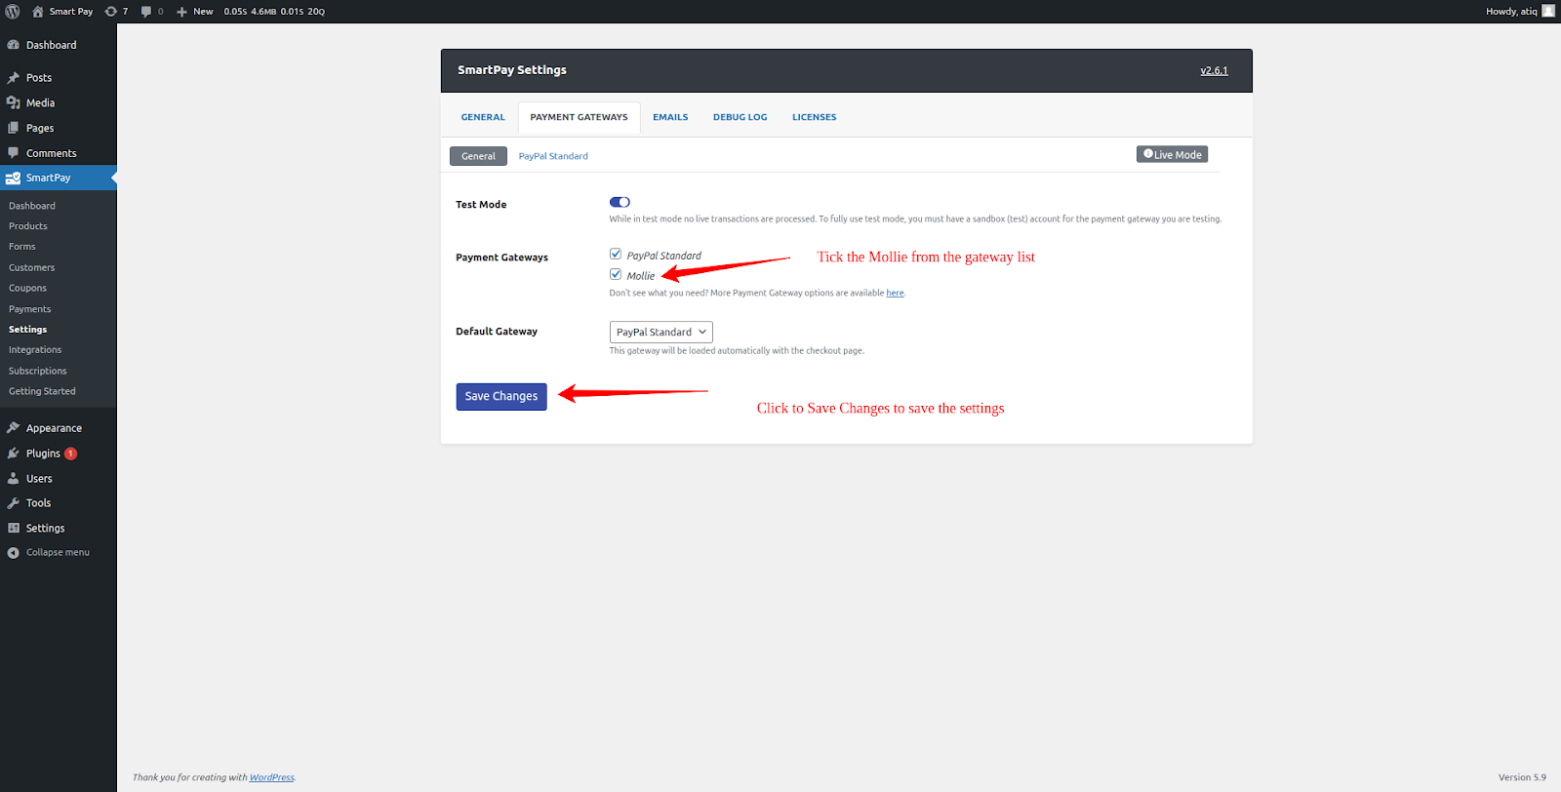Click the Comments bubble icon in sidebar
This screenshot has width=1561, height=792.
[14, 153]
